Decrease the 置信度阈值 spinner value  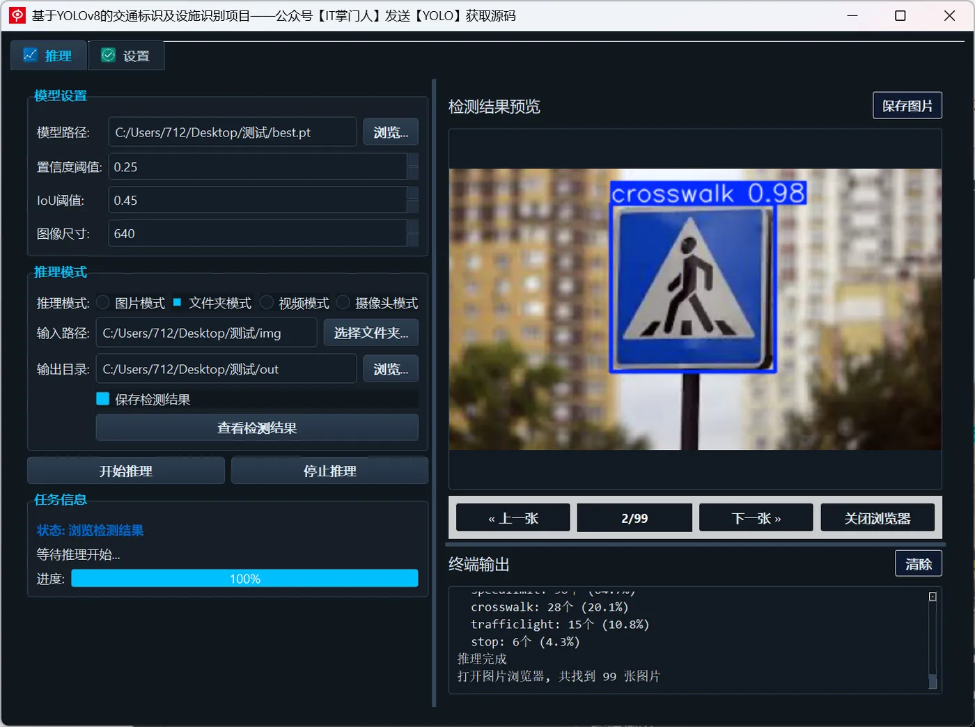(x=412, y=173)
